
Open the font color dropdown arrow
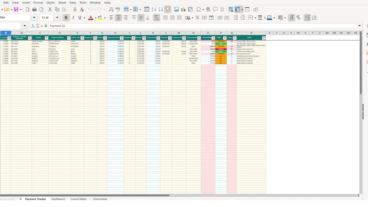click(x=95, y=18)
